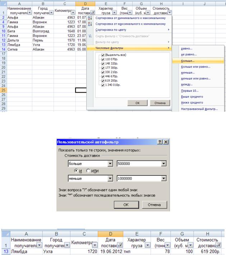226x255 pixels.
Task: Open filter dropdown for Дата поставки in top sheet
Action: click(x=93, y=13)
